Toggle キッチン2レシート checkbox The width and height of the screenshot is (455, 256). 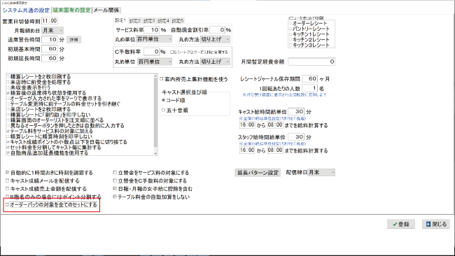[x=290, y=40]
